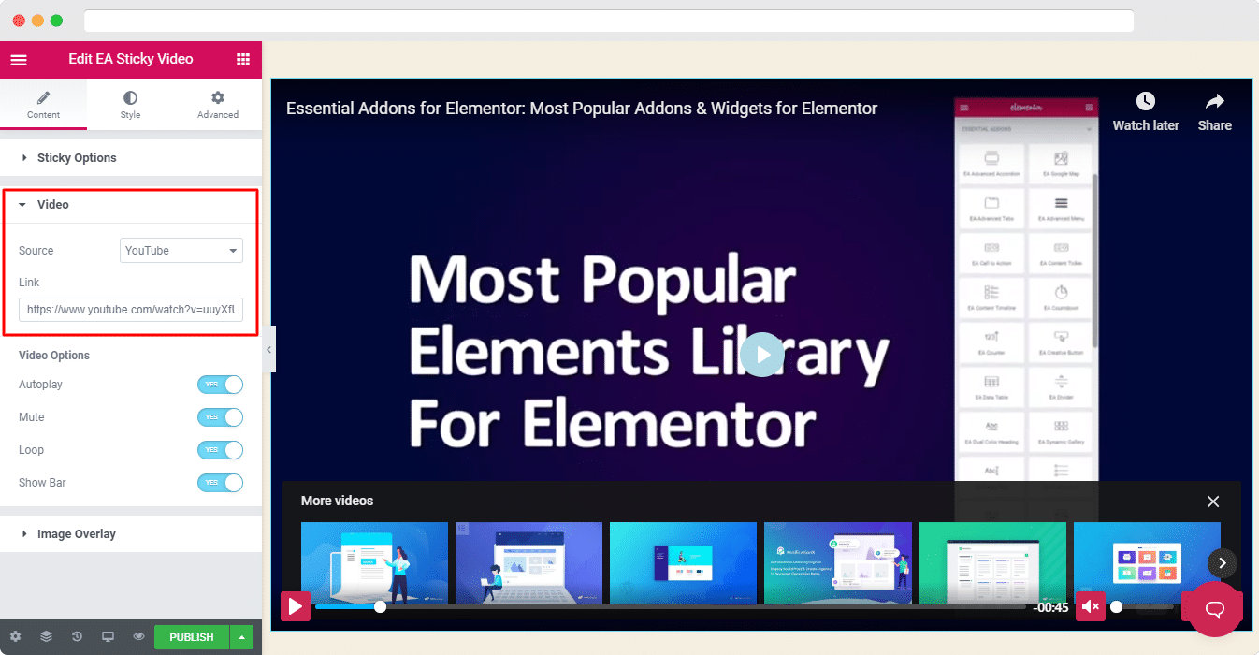Click the 'Edit EA Sticky Video' panel title
Viewport: 1259px width, 655px height.
click(x=131, y=59)
